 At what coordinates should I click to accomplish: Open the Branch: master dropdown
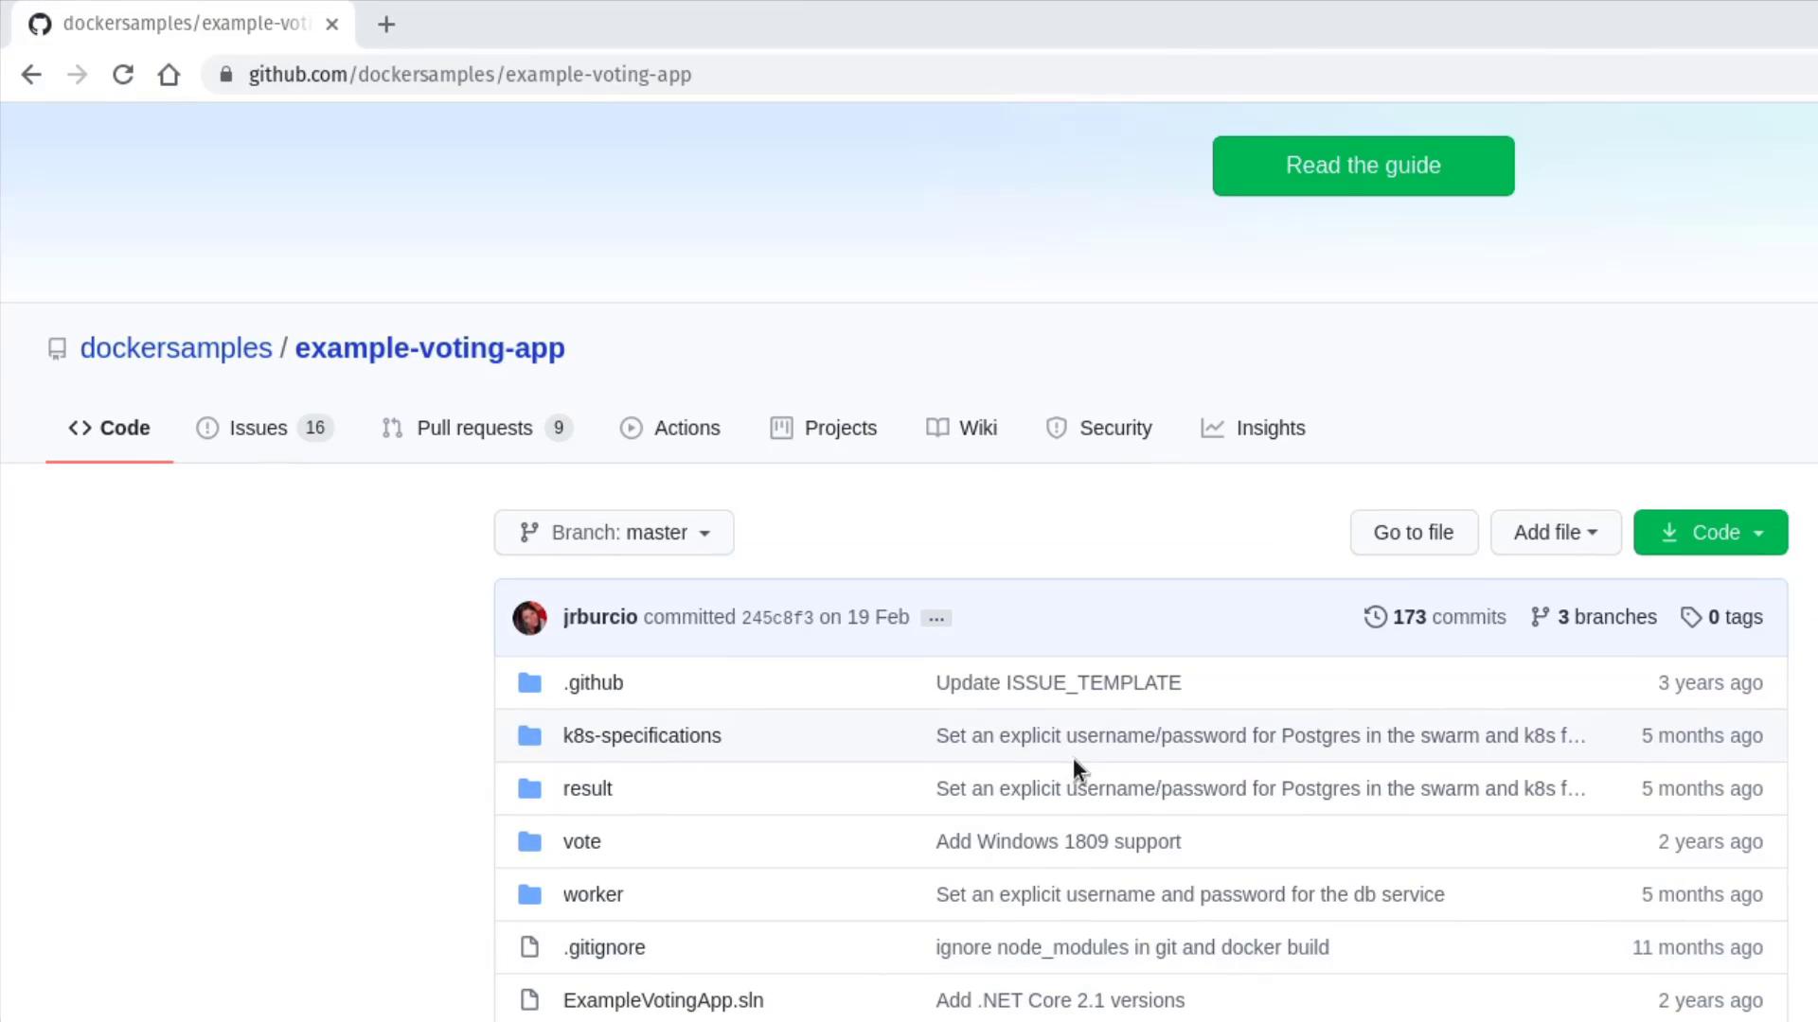tap(614, 533)
